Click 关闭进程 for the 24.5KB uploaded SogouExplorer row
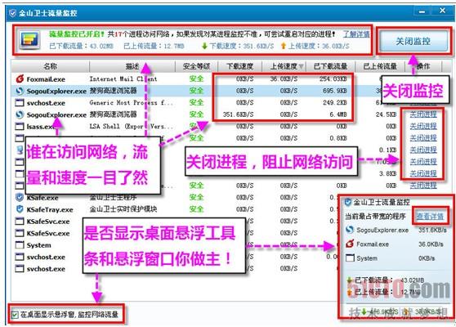 423,114
